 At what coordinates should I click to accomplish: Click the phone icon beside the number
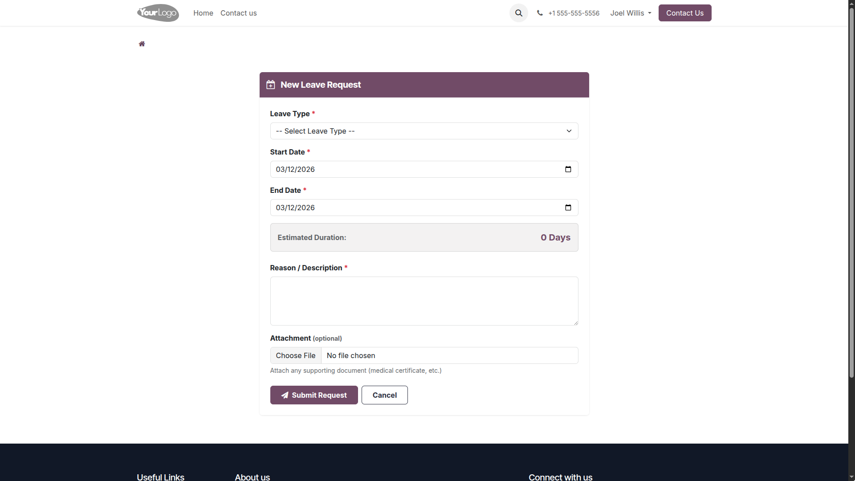click(540, 13)
